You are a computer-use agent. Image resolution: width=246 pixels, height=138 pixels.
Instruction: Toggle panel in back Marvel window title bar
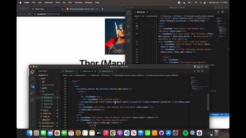point(219,7)
